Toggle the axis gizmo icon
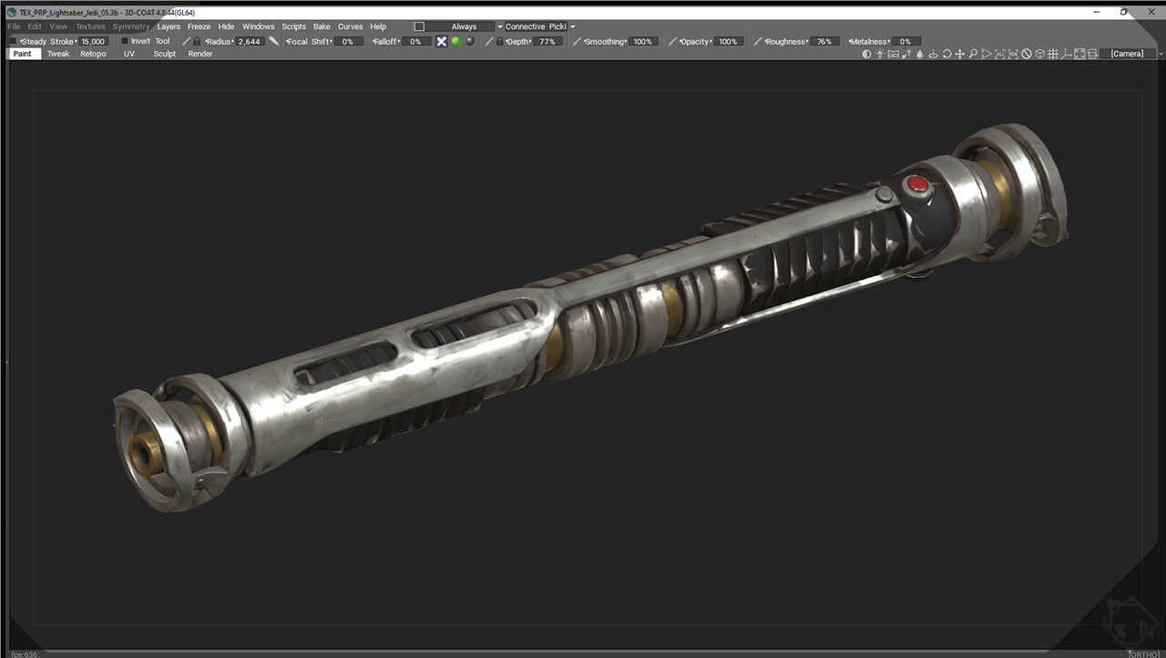The width and height of the screenshot is (1166, 658). (x=1066, y=54)
